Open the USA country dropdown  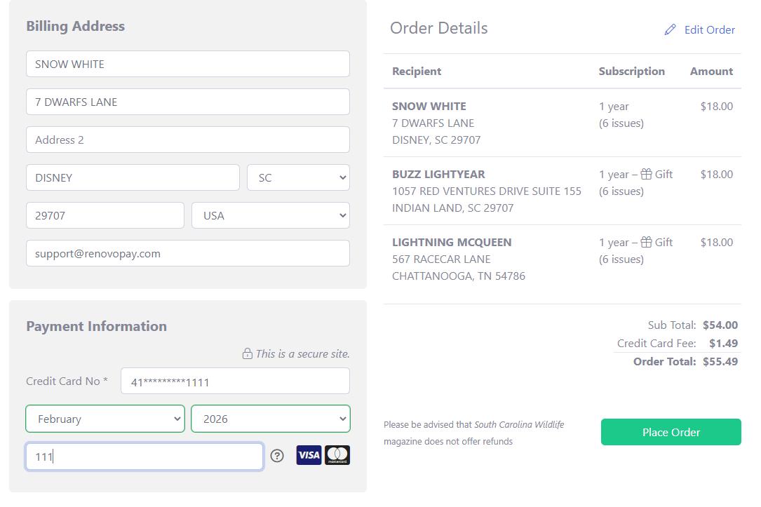270,215
